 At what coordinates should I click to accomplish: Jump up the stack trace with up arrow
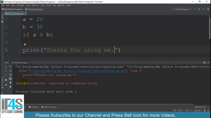[x=10, y=67]
